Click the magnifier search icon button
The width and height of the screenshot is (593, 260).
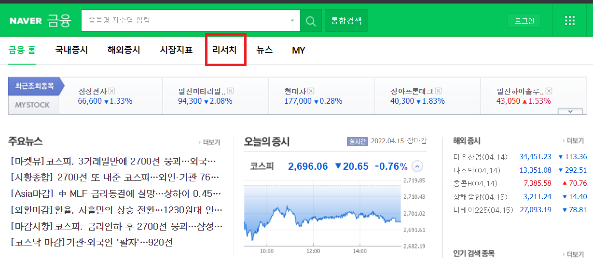pyautogui.click(x=311, y=21)
